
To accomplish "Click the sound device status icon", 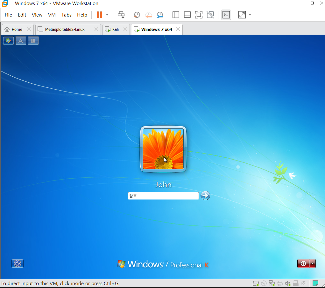I will [x=288, y=283].
